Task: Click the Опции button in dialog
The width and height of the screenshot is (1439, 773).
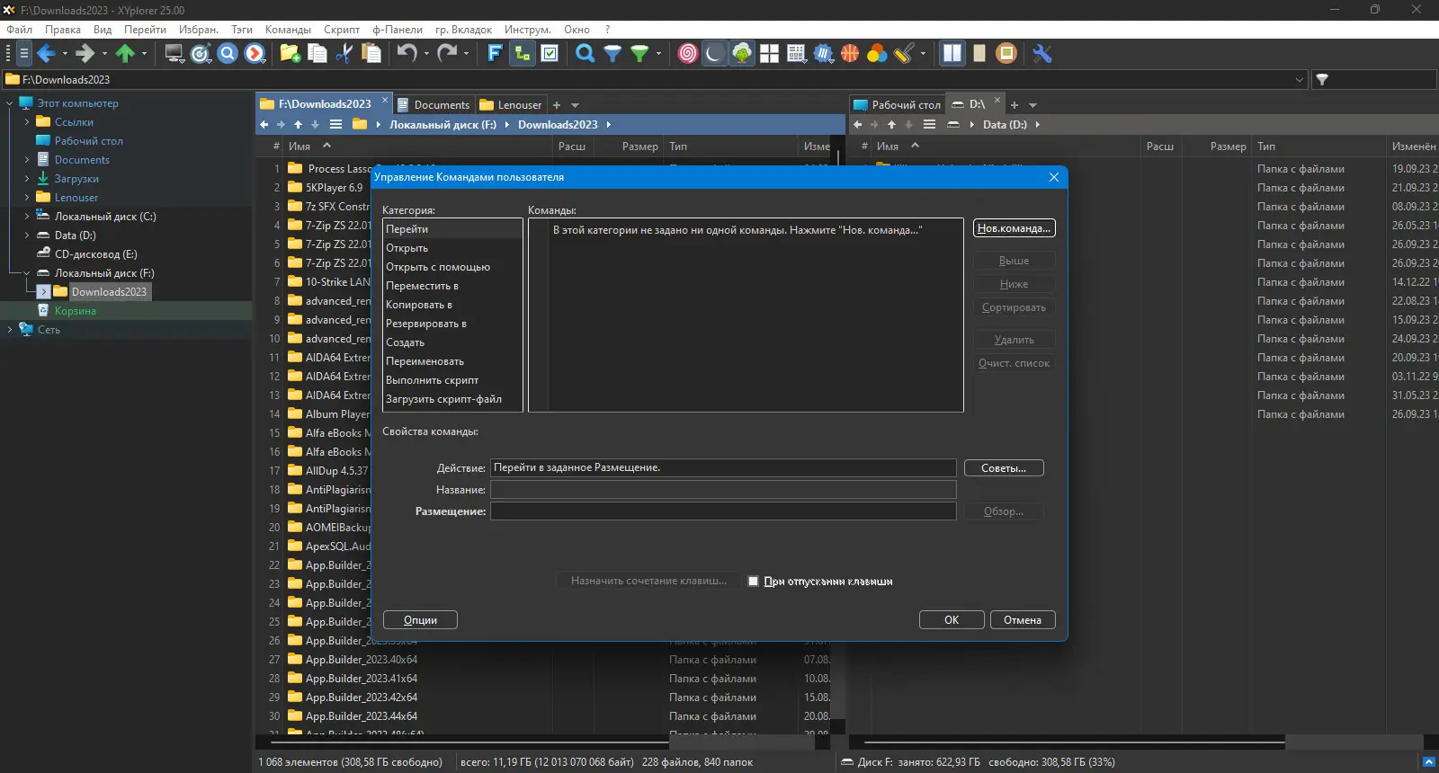Action: tap(420, 620)
